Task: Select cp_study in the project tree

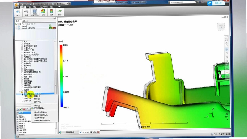Action: [x=24, y=26]
